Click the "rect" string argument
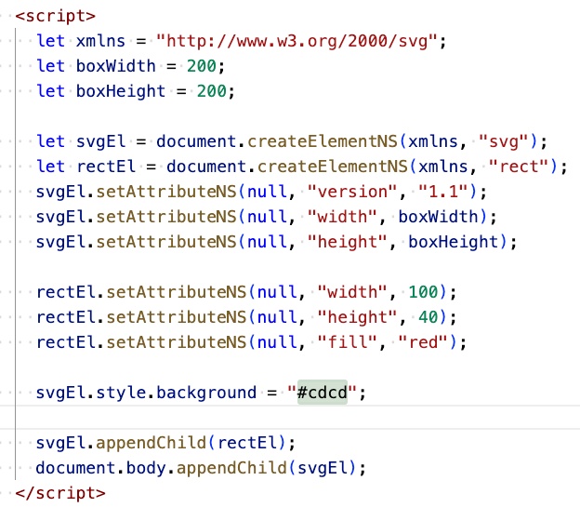The image size is (580, 507). pos(518,167)
